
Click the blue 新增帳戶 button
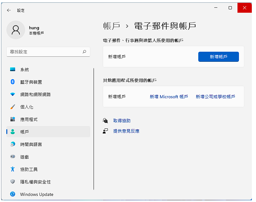[218, 57]
